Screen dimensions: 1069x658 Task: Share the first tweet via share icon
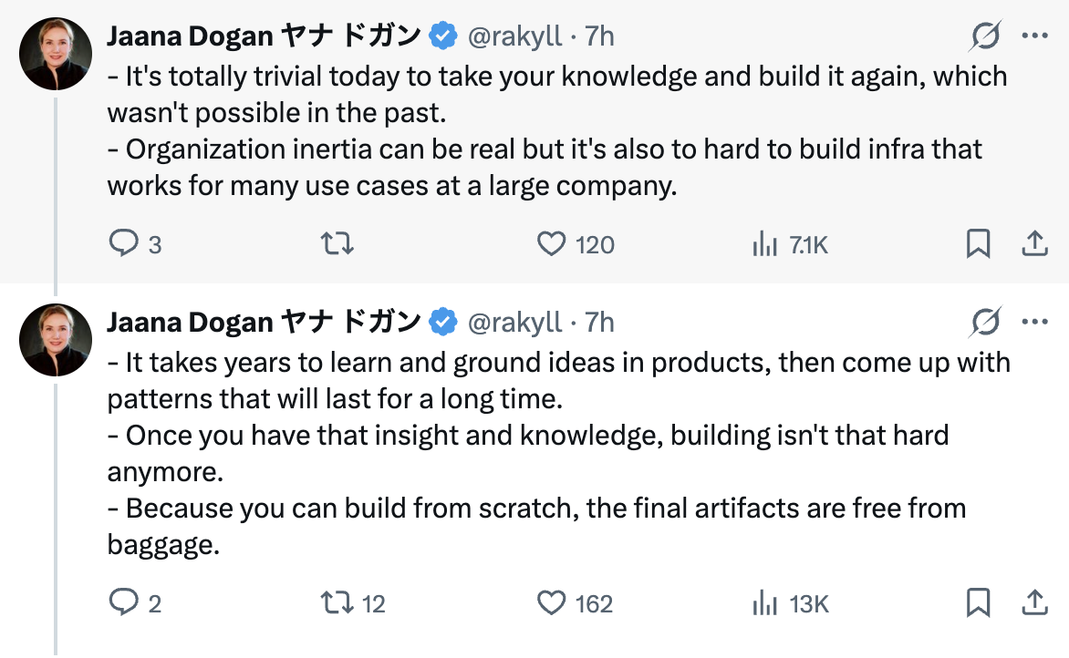pos(1033,244)
